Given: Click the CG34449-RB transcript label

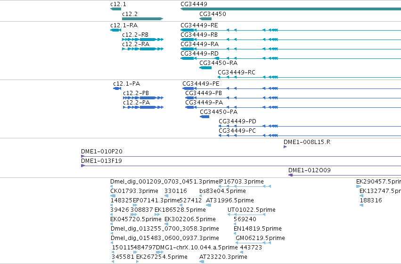Looking at the screenshot, I should tap(199, 35).
